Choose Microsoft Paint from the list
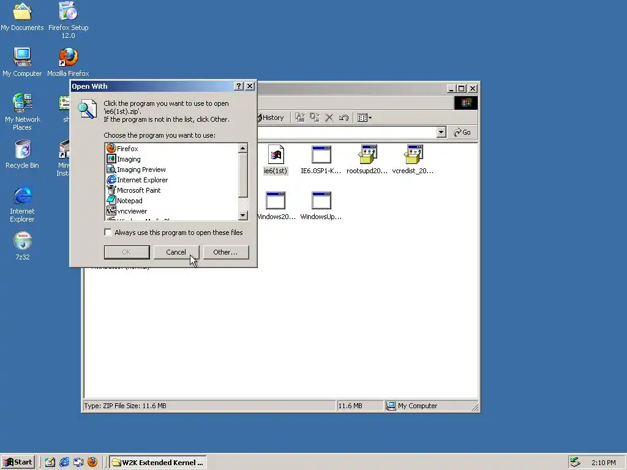 click(x=133, y=190)
